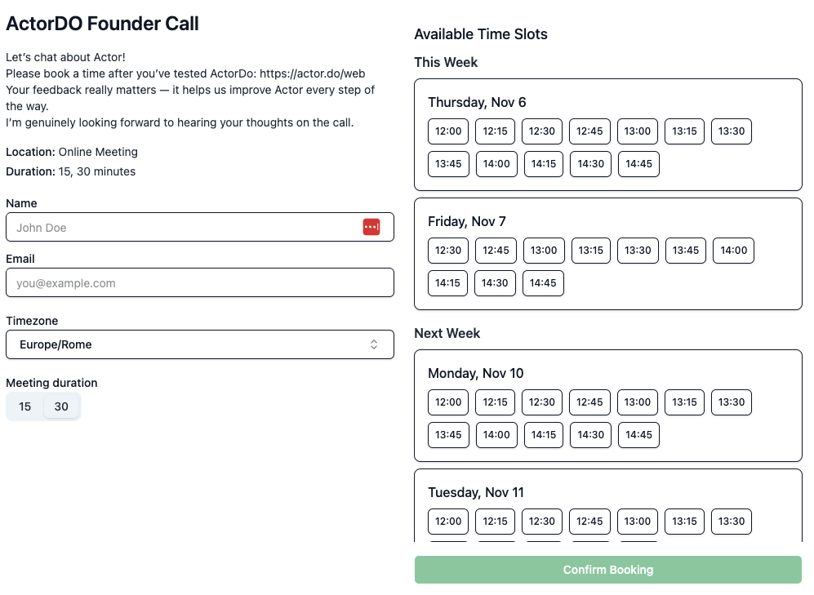Choose the 13:30 slot on Thursday, Nov 6
The width and height of the screenshot is (814, 595).
(732, 131)
